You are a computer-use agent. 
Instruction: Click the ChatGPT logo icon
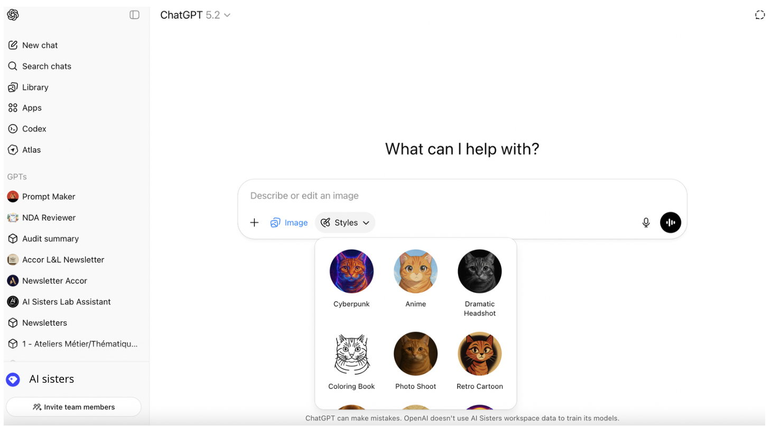13,15
